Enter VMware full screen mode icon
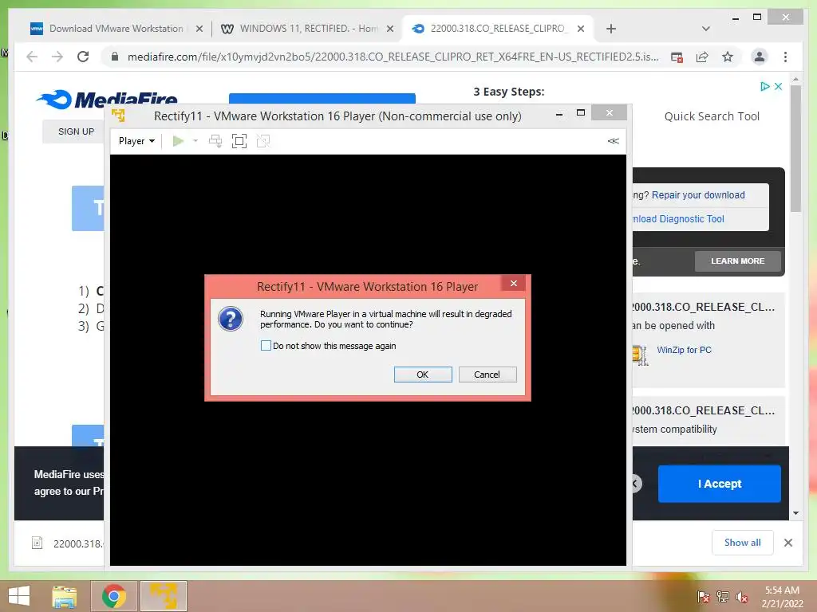Viewport: 817px width, 612px height. 239,141
